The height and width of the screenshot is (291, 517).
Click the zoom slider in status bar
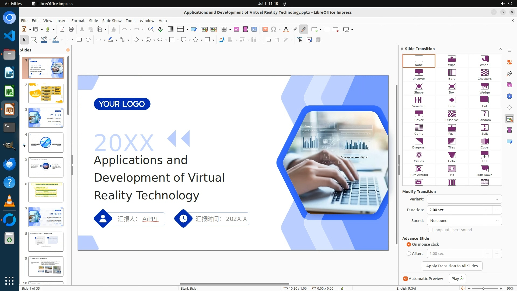click(x=483, y=288)
